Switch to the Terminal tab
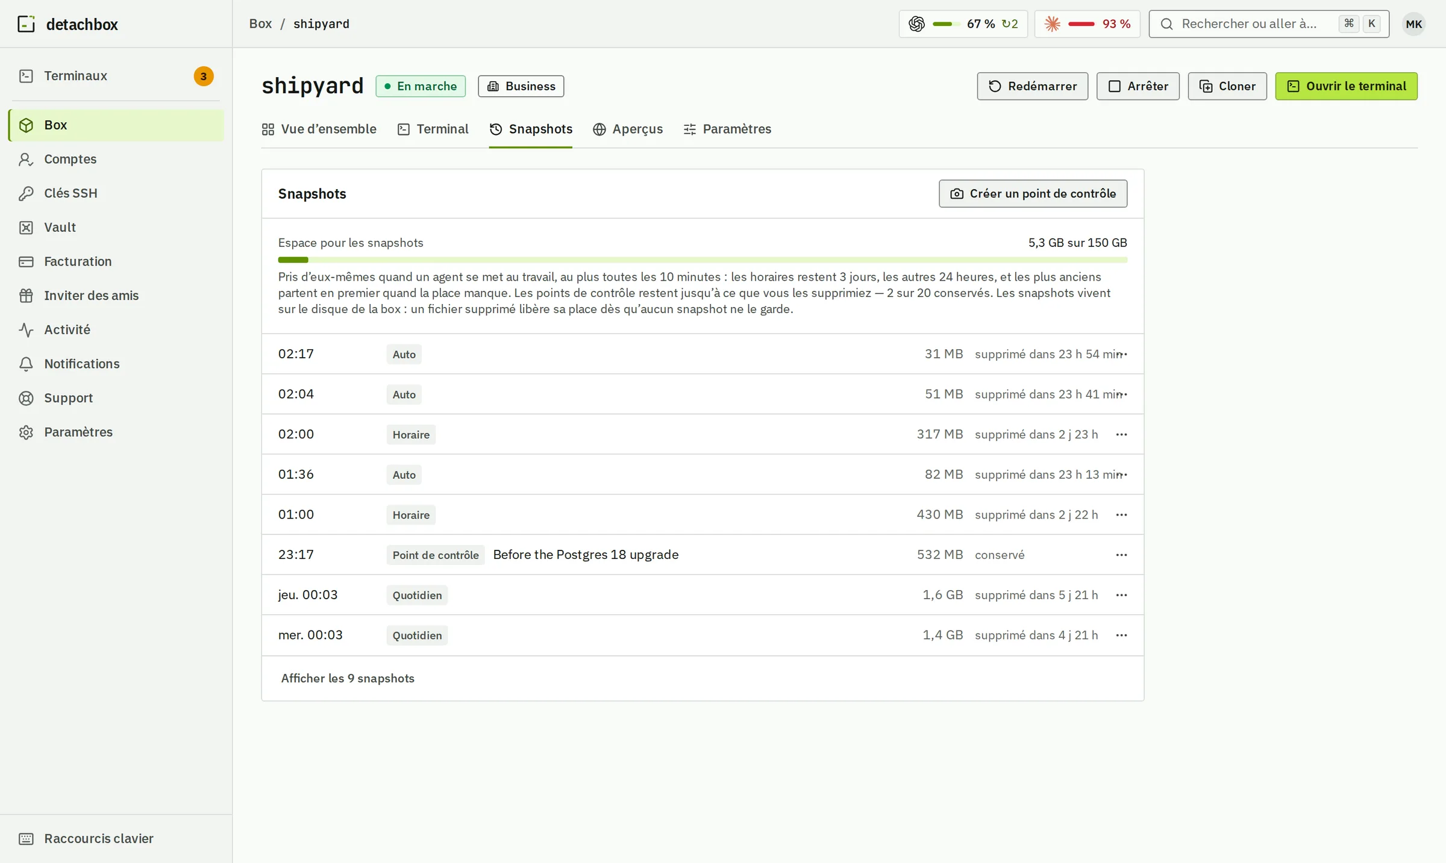Screen dimensions: 1446x863 [x=433, y=129]
